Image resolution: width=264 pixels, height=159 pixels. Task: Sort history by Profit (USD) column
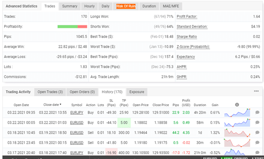pos(186,103)
